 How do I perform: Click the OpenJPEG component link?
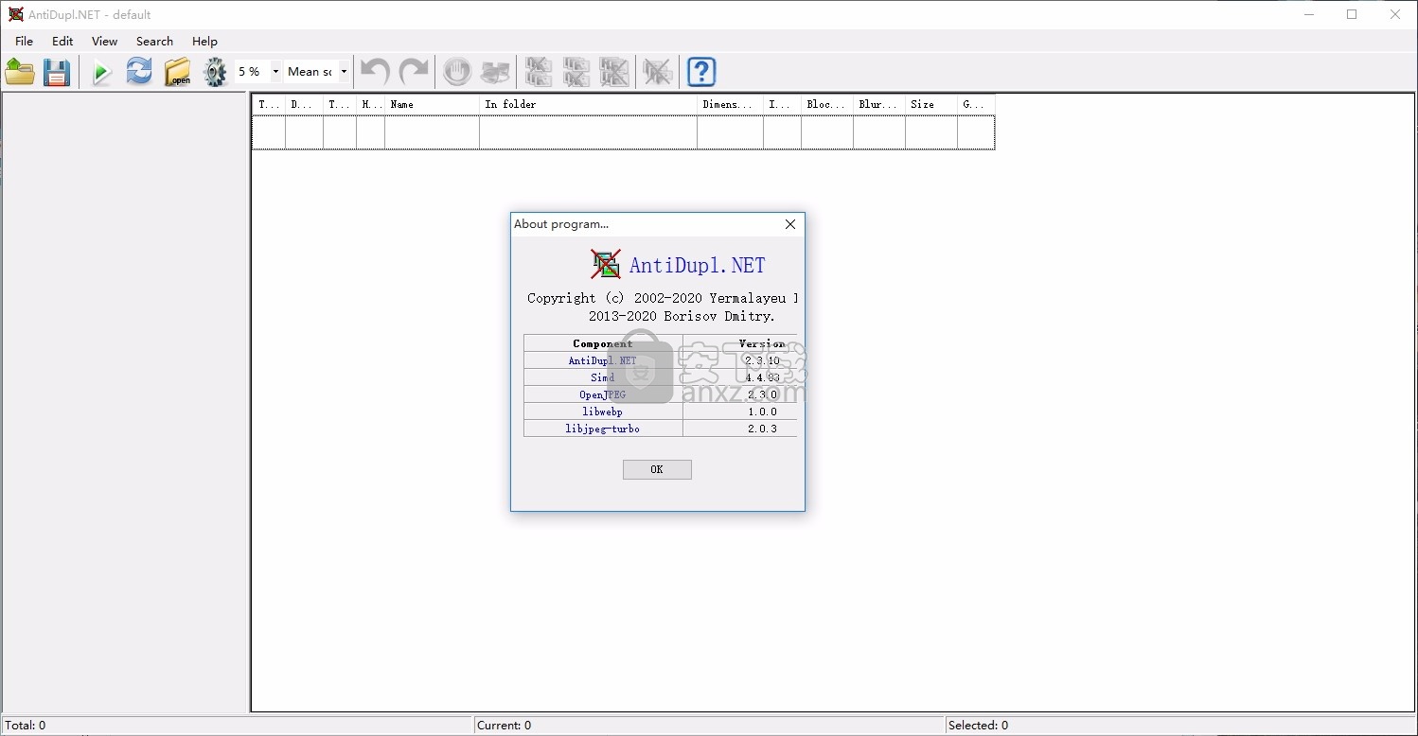(603, 394)
